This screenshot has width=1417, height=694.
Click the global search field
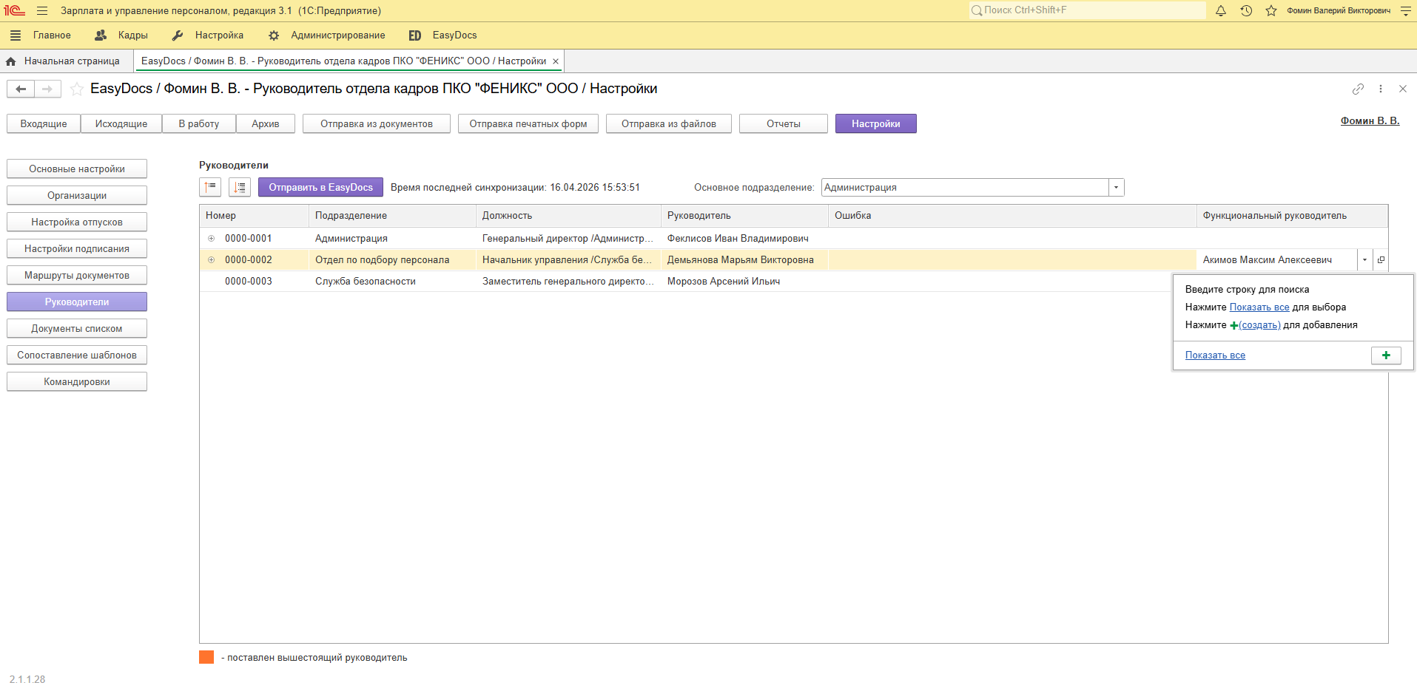[1088, 10]
